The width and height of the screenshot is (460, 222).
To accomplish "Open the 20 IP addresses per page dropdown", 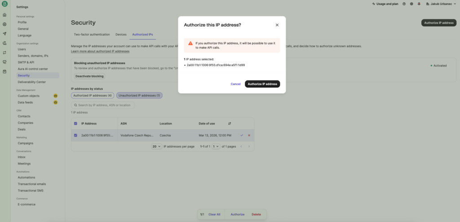I will point(157,147).
